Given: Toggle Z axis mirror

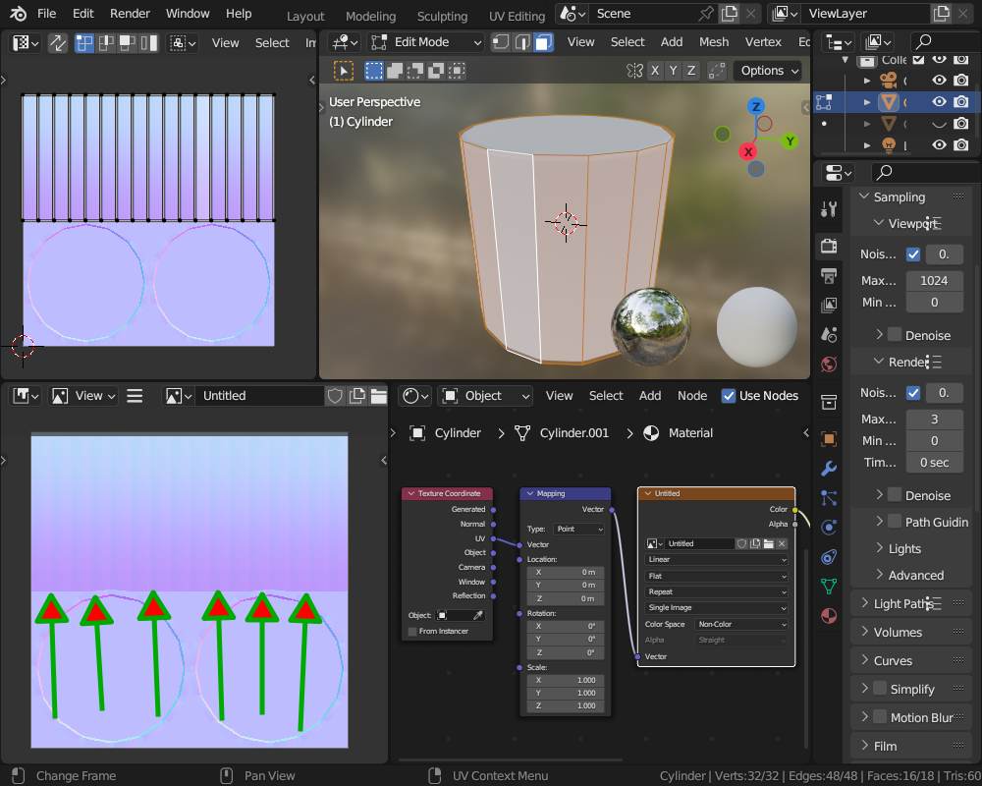Looking at the screenshot, I should (x=691, y=71).
